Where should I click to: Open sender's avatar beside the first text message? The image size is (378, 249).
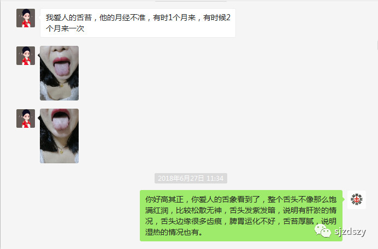(x=26, y=18)
